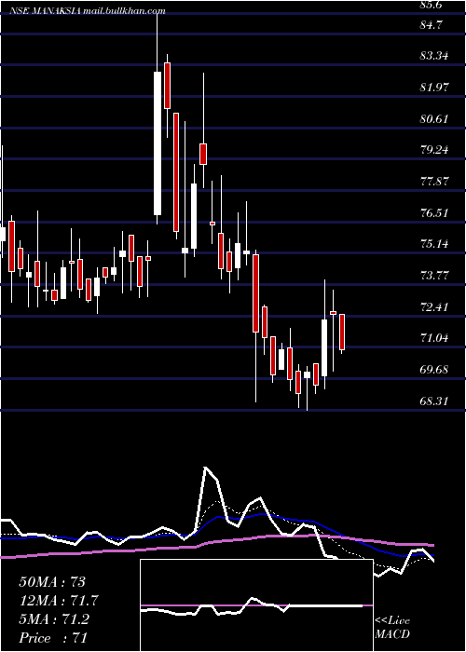Click the 5MA : 71.2 value

tap(54, 619)
